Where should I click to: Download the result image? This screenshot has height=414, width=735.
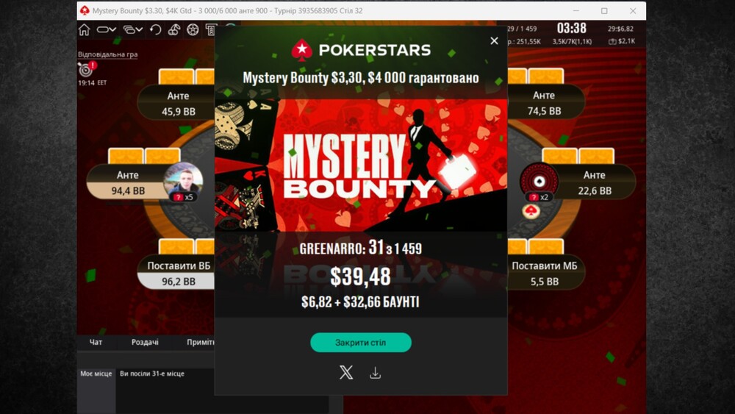[375, 373]
